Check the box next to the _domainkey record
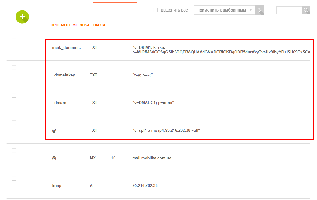This screenshot has height=200, width=317. (x=14, y=68)
